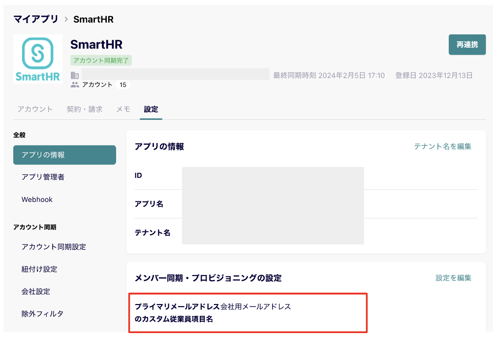Click the people icon next to アカウント

[x=75, y=84]
